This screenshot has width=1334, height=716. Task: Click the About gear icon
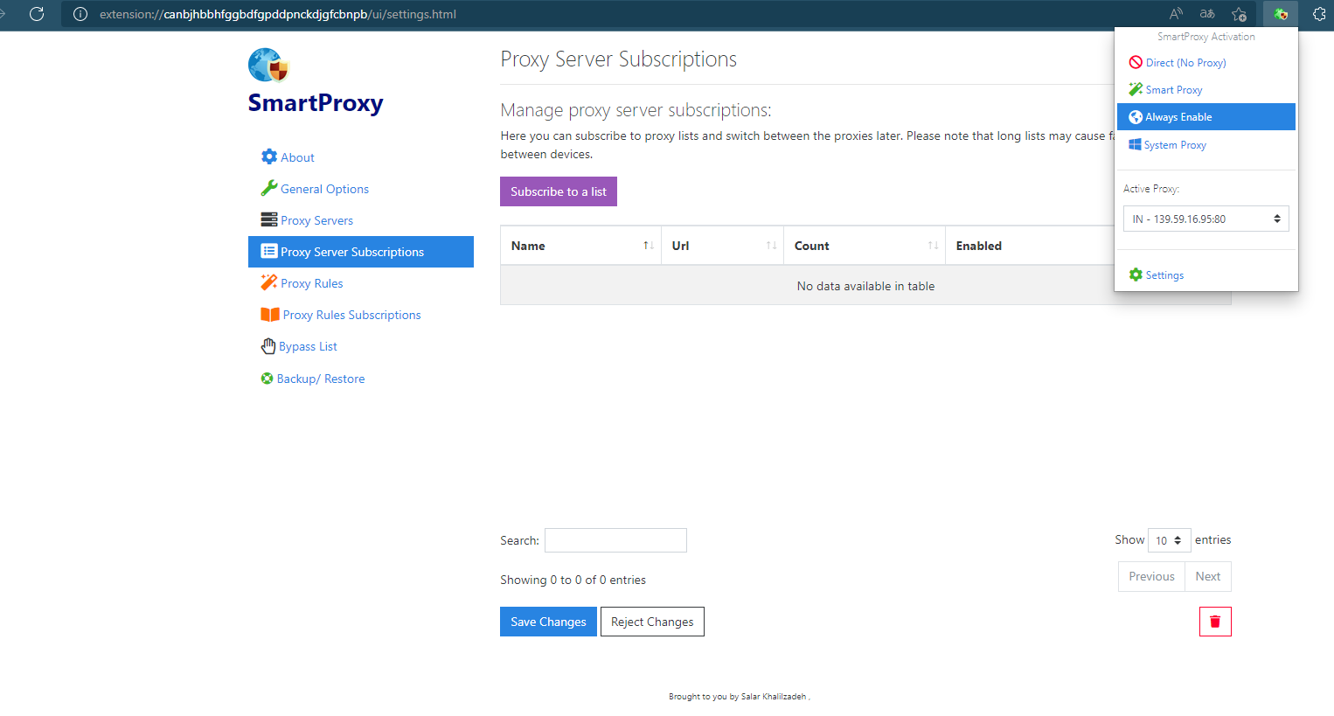[269, 156]
